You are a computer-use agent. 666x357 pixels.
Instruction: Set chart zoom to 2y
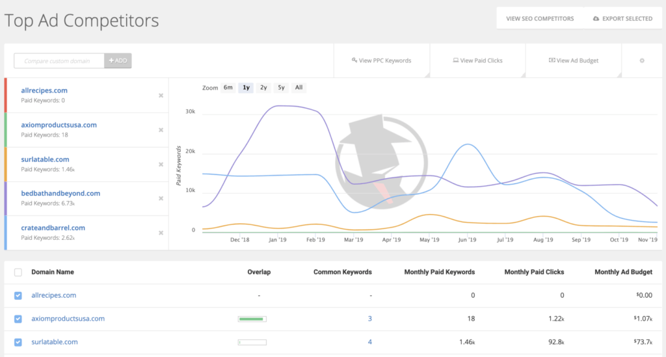point(263,87)
